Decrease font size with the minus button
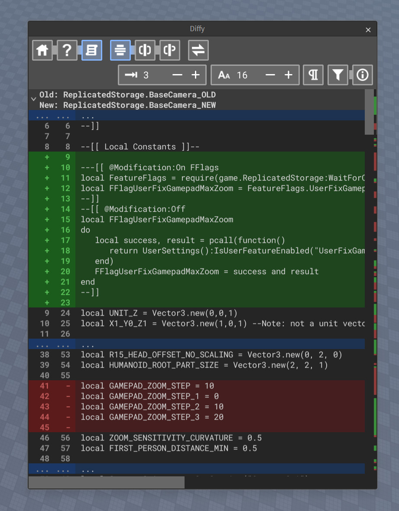 [x=269, y=74]
